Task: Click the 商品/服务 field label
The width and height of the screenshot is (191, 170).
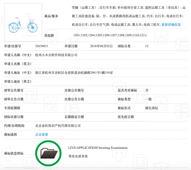Action: (x=51, y=16)
